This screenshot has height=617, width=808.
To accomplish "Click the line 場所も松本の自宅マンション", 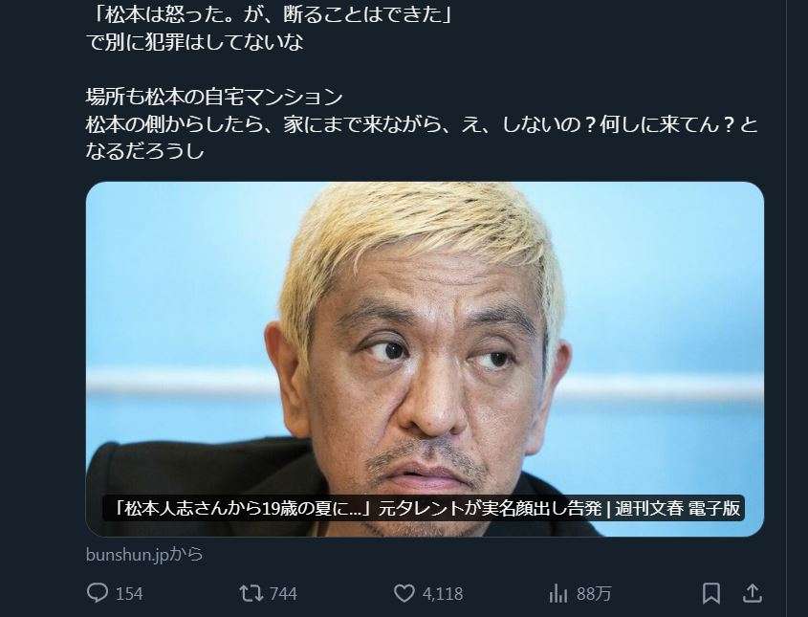I will (214, 97).
